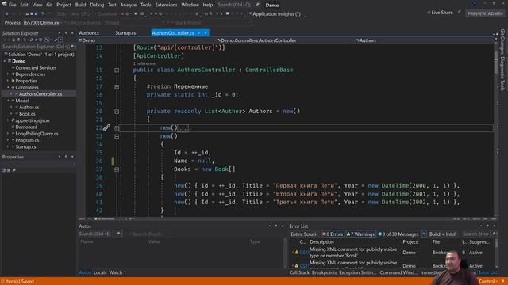508x285 pixels.
Task: Select appsettings.json in Solution Explorer
Action: (x=33, y=120)
